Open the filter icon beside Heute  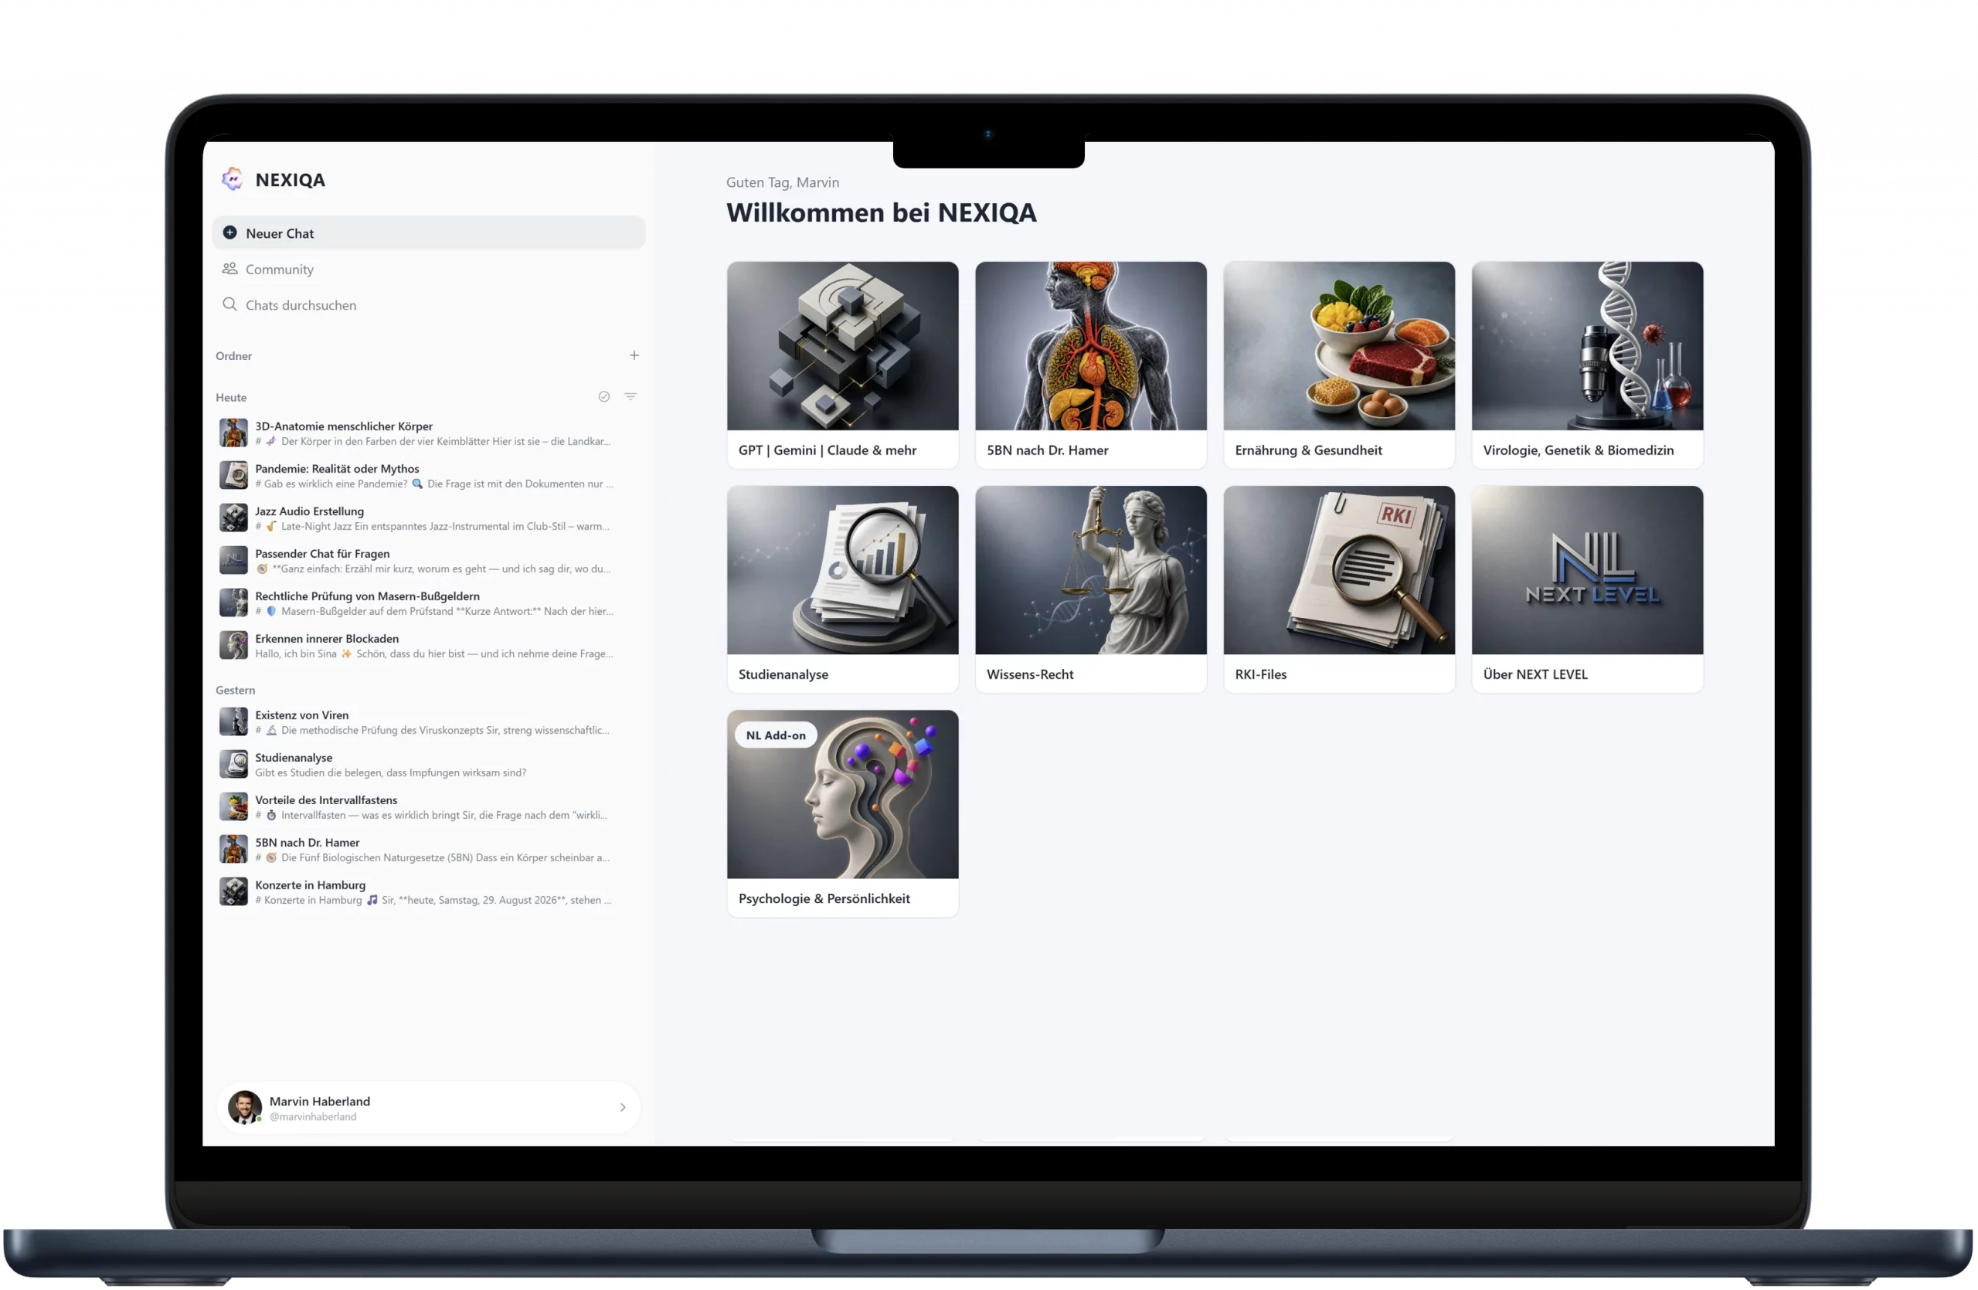click(x=630, y=397)
